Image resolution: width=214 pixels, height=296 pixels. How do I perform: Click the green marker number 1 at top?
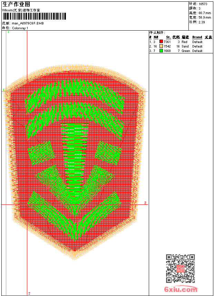pyautogui.click(x=8, y=32)
